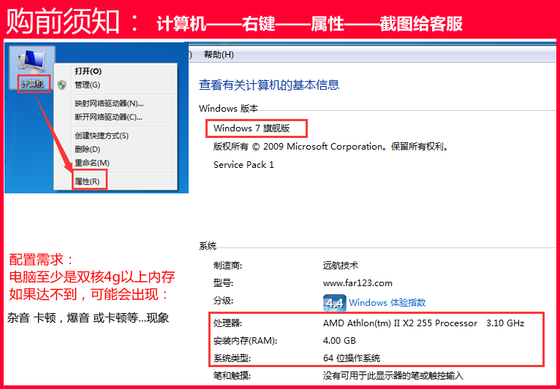Choose 删除(D) from context menu
Image resolution: width=560 pixels, height=389 pixels.
[x=87, y=149]
